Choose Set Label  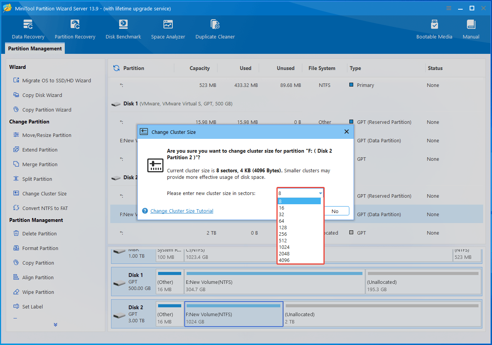[28, 307]
